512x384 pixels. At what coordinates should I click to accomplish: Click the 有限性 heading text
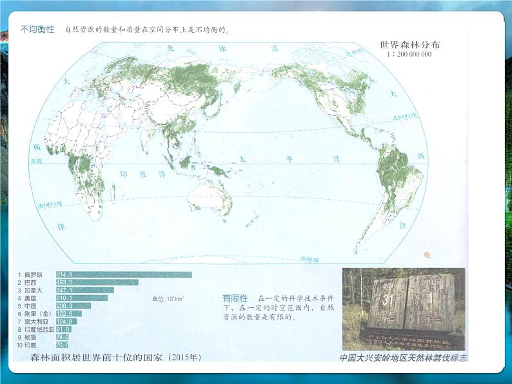(x=235, y=298)
